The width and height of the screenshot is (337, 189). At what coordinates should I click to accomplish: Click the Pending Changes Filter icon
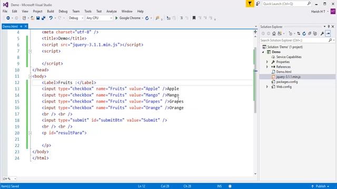tap(291, 34)
